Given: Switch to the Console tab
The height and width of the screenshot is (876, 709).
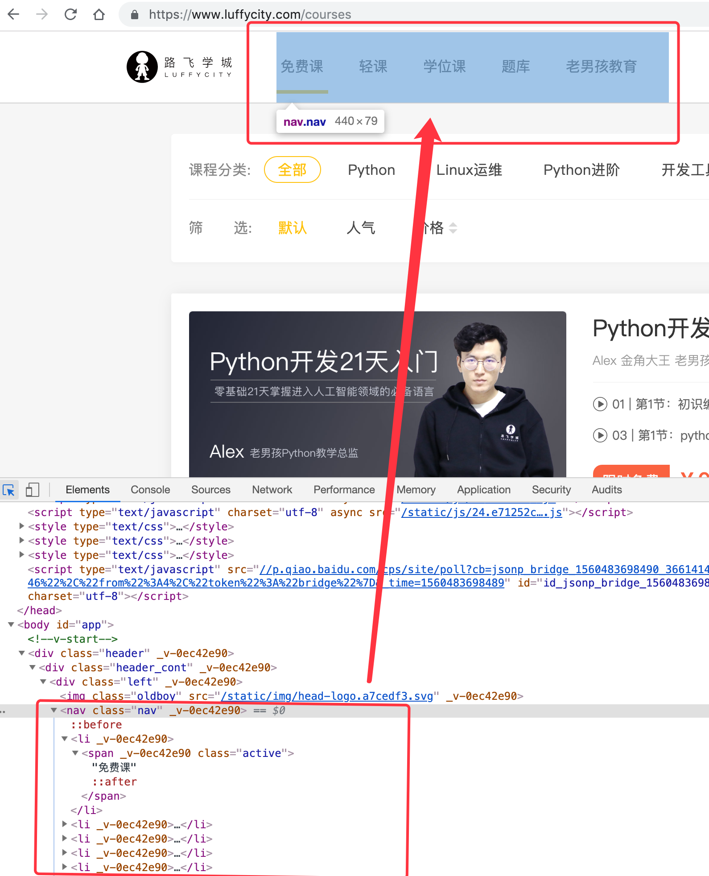Looking at the screenshot, I should (150, 490).
